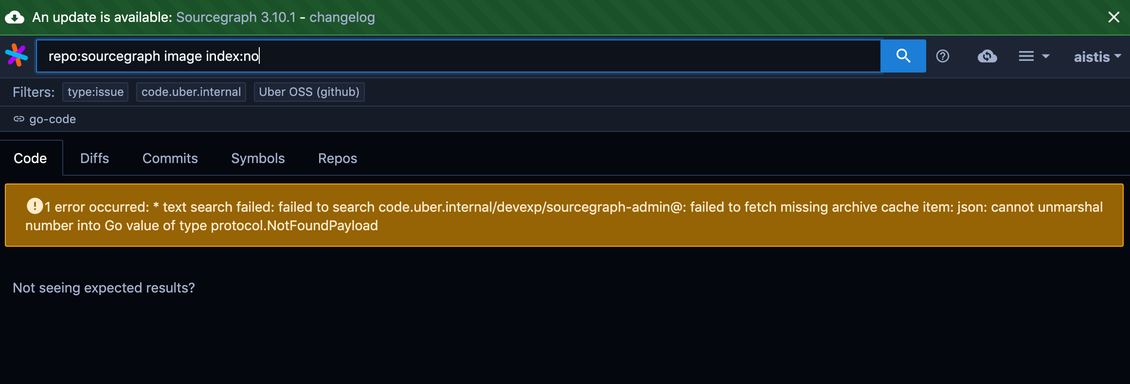Click the blue search magnifier button
The height and width of the screenshot is (384, 1130).
[903, 56]
